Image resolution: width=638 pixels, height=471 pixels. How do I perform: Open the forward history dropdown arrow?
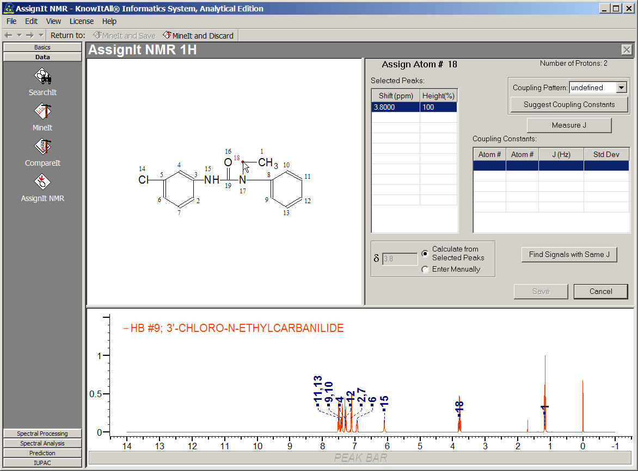[x=41, y=35]
